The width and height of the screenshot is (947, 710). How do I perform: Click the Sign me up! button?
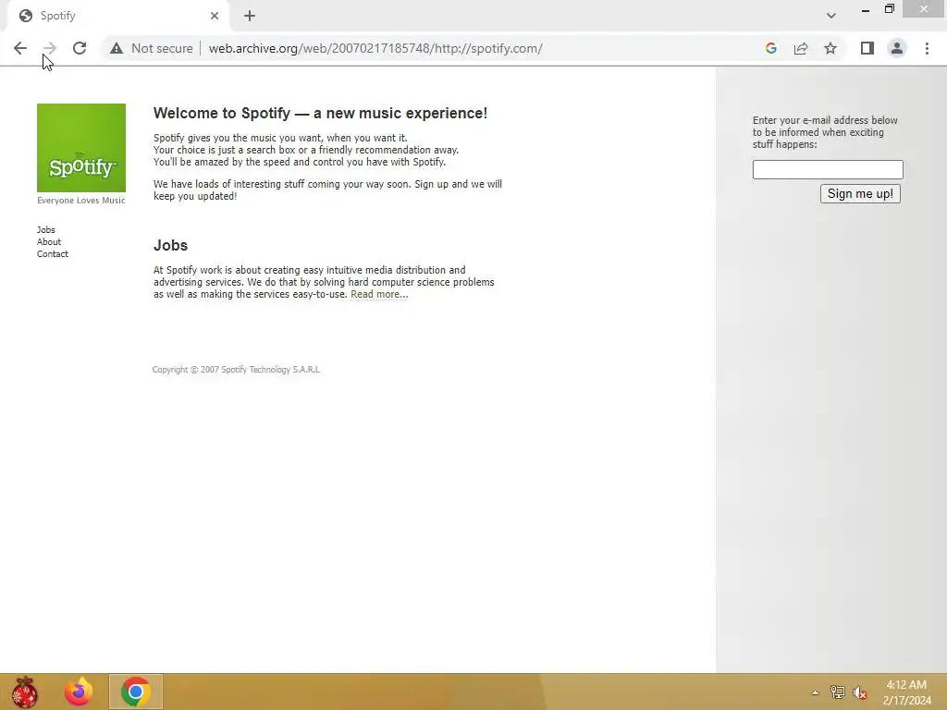(x=860, y=194)
